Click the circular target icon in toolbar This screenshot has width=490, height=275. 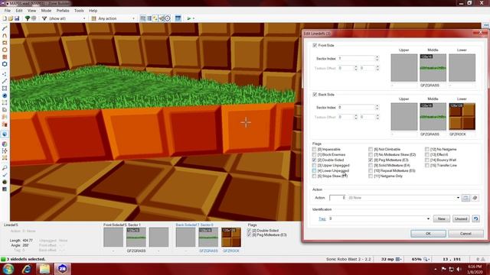pos(168,18)
